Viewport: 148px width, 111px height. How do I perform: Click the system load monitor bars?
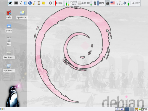pos(66,3)
